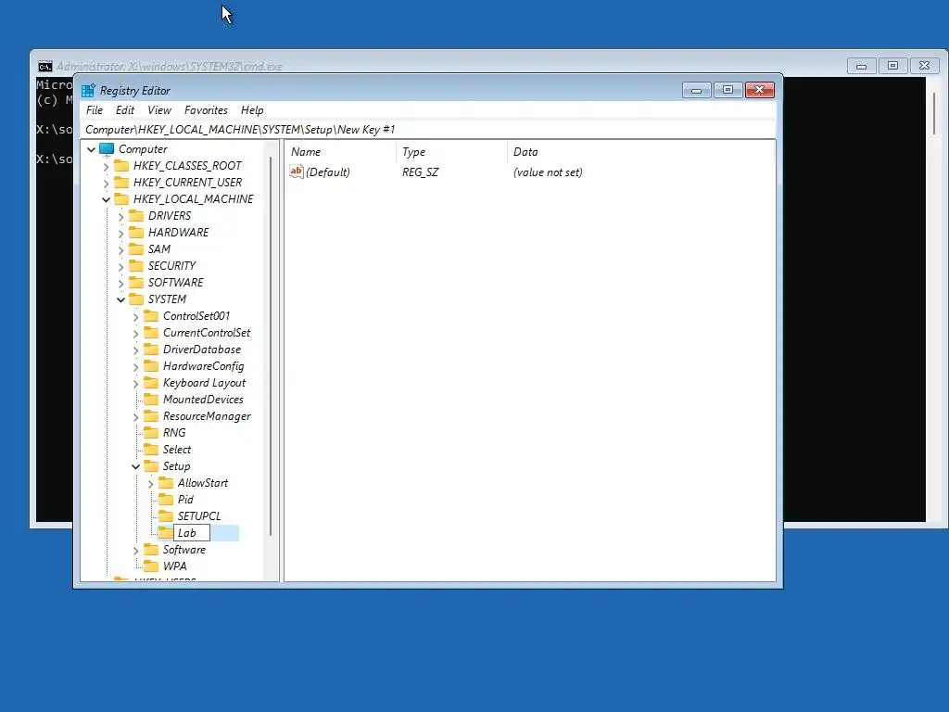Click the cmd window vertical scrollbar
The width and height of the screenshot is (949, 712).
point(934,112)
